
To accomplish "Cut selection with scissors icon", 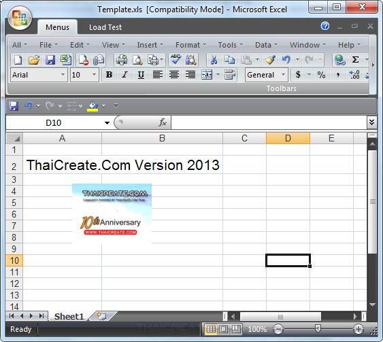I will 214,60.
